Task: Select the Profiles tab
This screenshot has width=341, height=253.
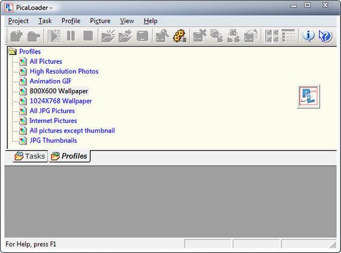Action: tap(69, 156)
